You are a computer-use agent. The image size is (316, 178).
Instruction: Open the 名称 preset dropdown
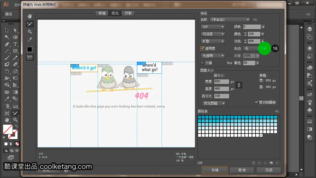tap(230, 19)
